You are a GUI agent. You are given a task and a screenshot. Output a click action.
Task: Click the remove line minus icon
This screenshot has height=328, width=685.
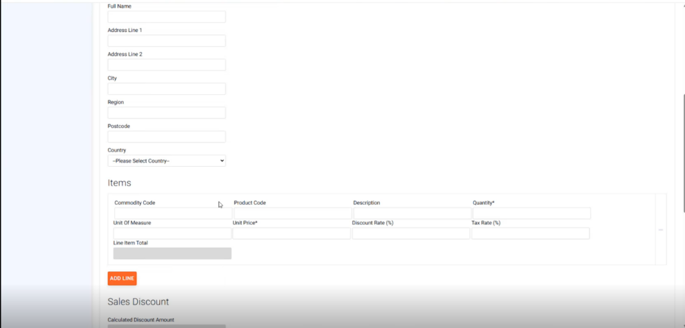tap(660, 230)
